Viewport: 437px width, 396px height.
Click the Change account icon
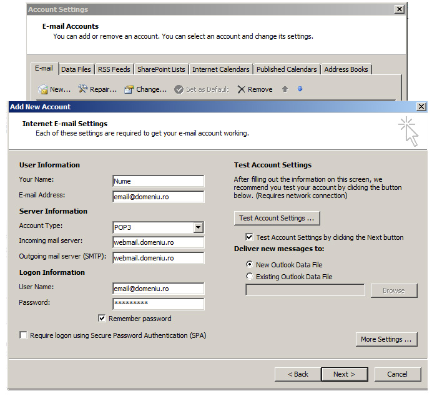click(x=129, y=89)
